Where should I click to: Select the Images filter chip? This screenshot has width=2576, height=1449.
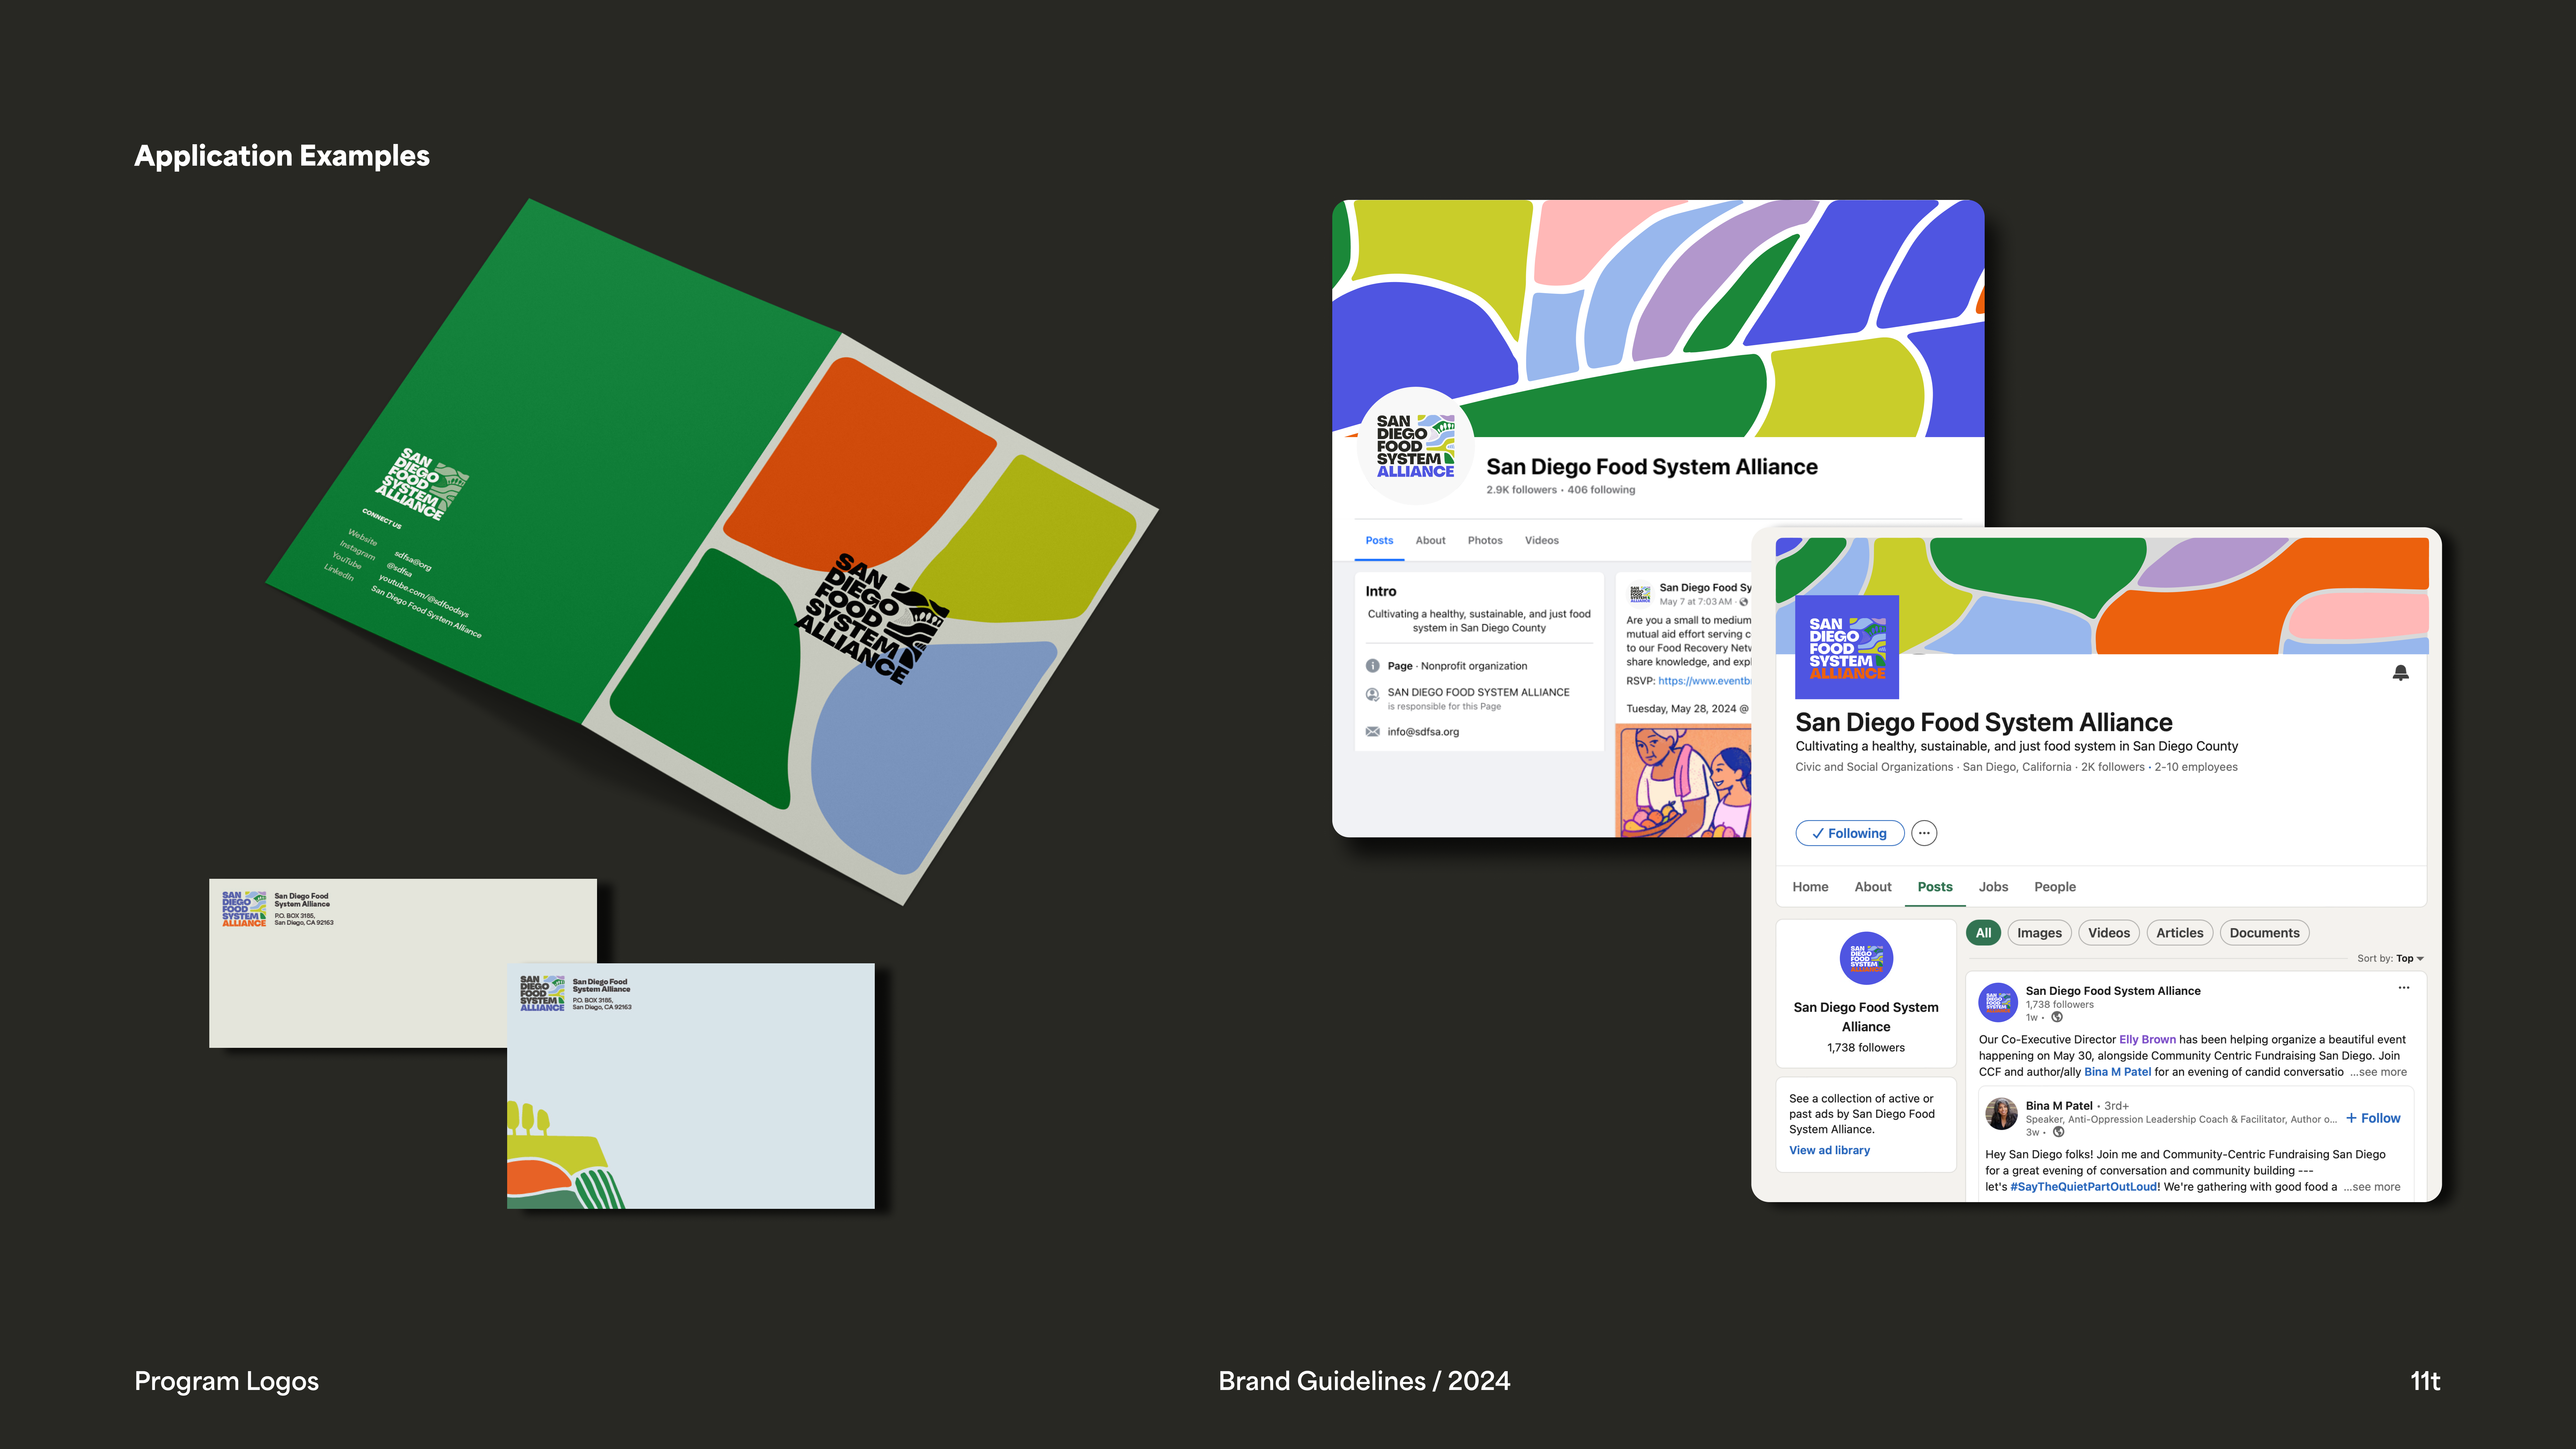pos(2039,933)
